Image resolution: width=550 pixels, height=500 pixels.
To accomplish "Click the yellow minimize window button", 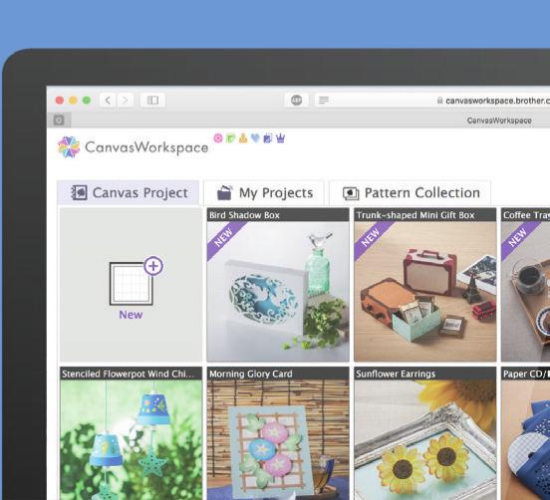I will (x=73, y=101).
